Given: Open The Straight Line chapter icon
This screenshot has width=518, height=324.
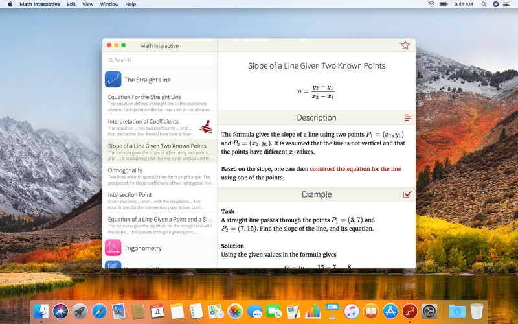Looking at the screenshot, I should pos(113,79).
